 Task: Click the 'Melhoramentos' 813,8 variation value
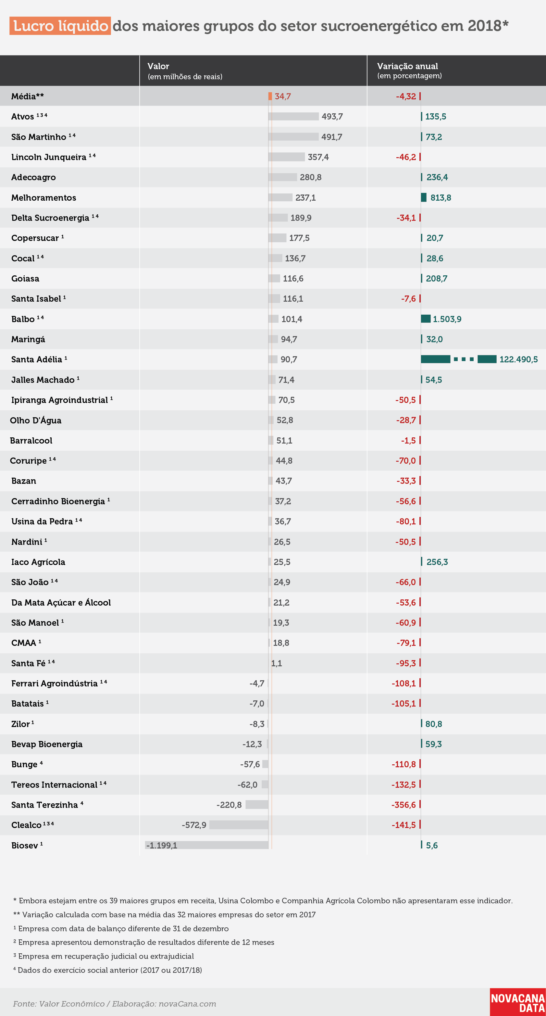[x=441, y=198]
